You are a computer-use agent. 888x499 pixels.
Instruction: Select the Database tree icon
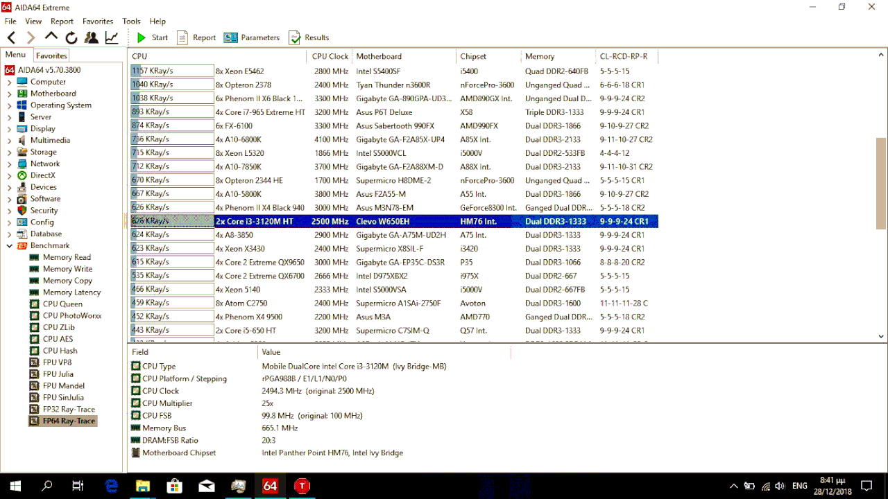click(x=22, y=234)
